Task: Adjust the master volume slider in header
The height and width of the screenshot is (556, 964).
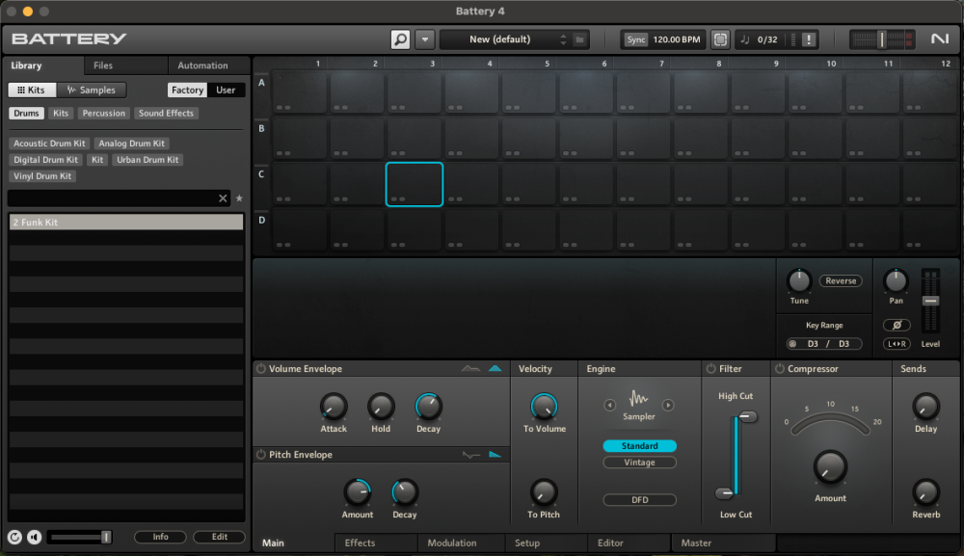Action: tap(882, 40)
